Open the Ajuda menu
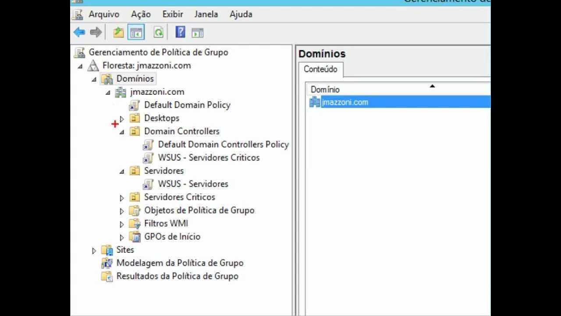Image resolution: width=561 pixels, height=316 pixels. [241, 14]
